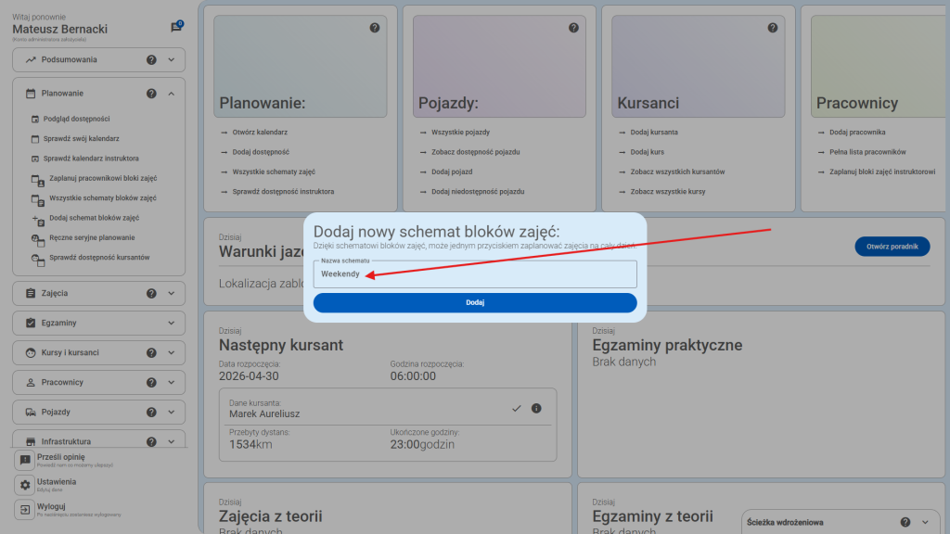Image resolution: width=950 pixels, height=534 pixels.
Task: Follow the Dodaj kursanta link
Action: point(653,133)
